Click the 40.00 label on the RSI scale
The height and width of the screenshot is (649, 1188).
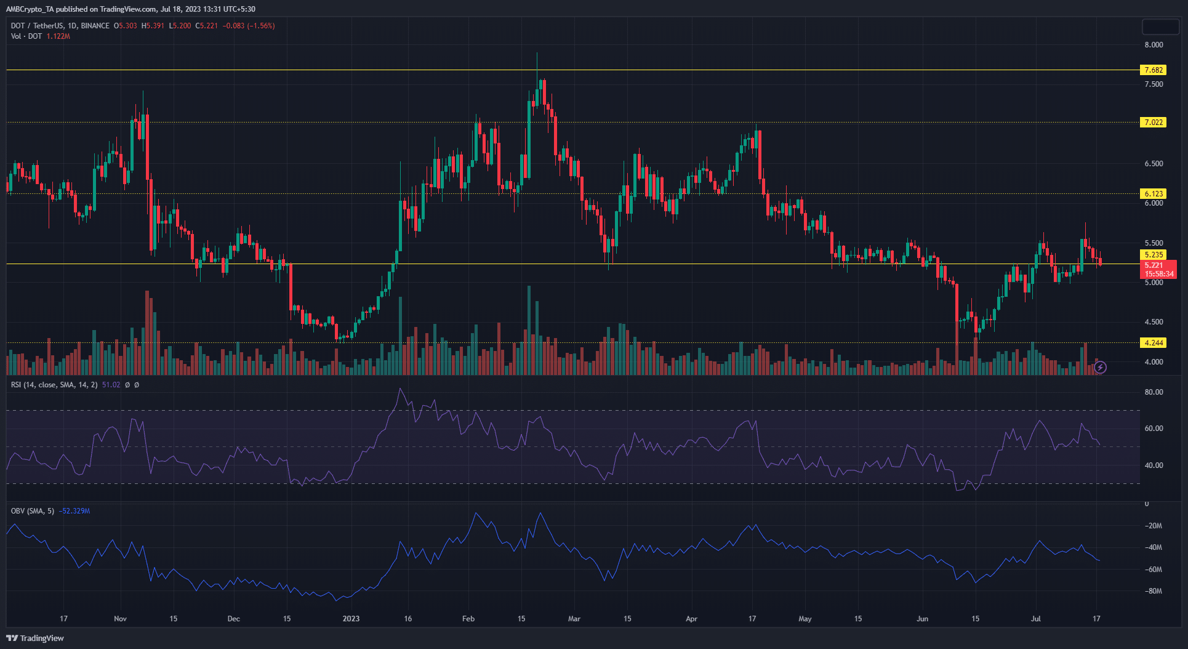coord(1154,466)
